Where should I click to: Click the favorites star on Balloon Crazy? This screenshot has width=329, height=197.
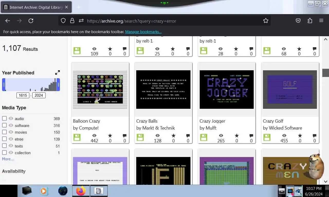point(110,135)
